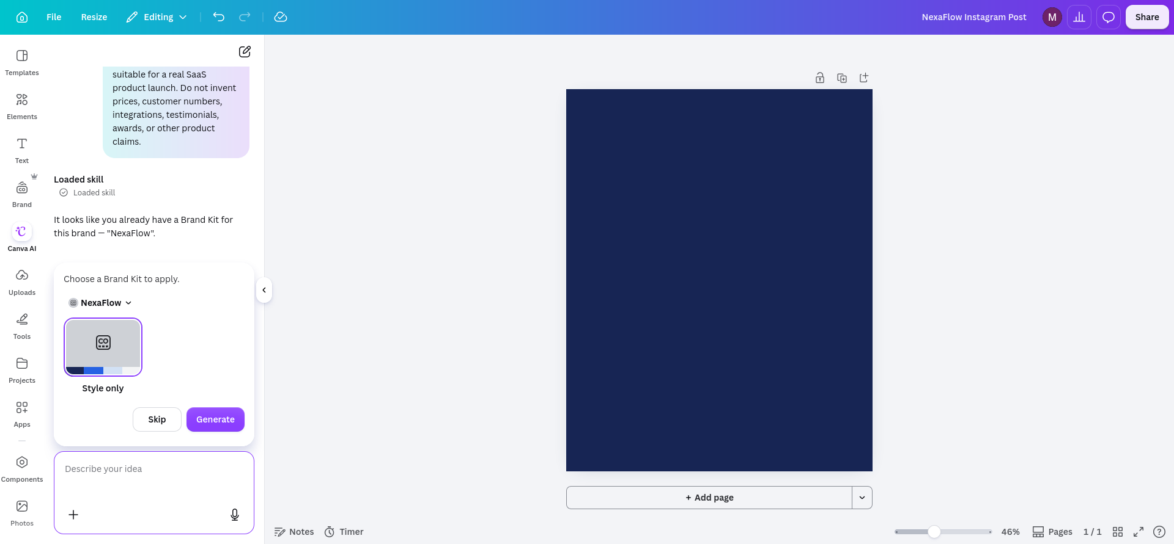This screenshot has width=1174, height=544.
Task: Open the Resize menu
Action: 94,17
